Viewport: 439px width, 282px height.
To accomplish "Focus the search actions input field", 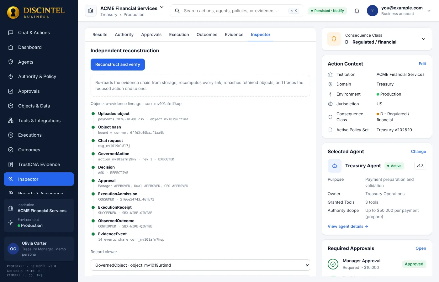I will (x=236, y=11).
